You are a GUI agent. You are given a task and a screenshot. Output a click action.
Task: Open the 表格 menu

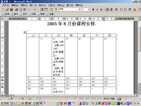click(x=61, y=5)
